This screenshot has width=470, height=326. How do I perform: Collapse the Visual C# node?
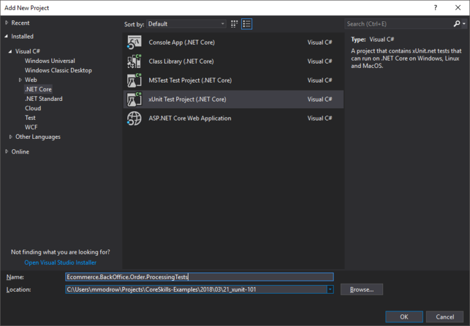click(10, 51)
